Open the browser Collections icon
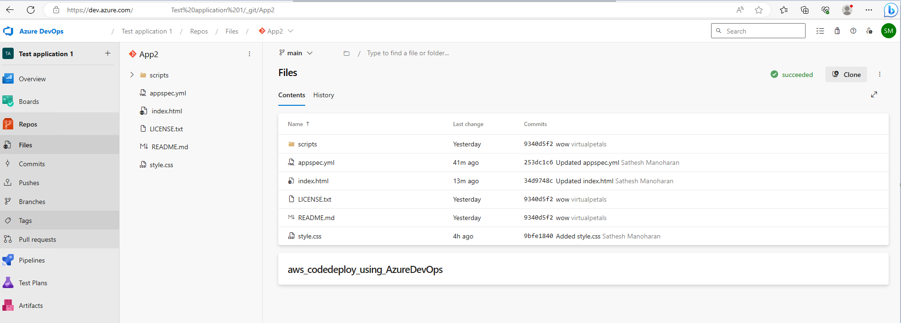This screenshot has width=901, height=323. (805, 10)
